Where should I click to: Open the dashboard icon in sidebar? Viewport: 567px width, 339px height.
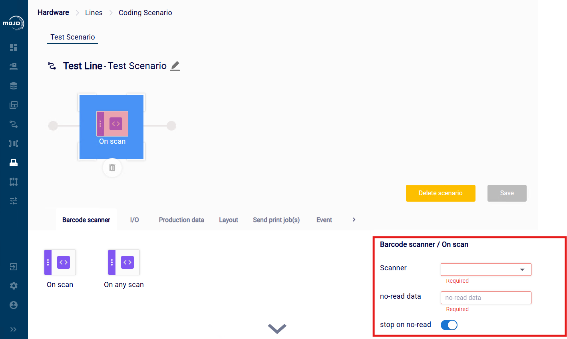(x=14, y=48)
